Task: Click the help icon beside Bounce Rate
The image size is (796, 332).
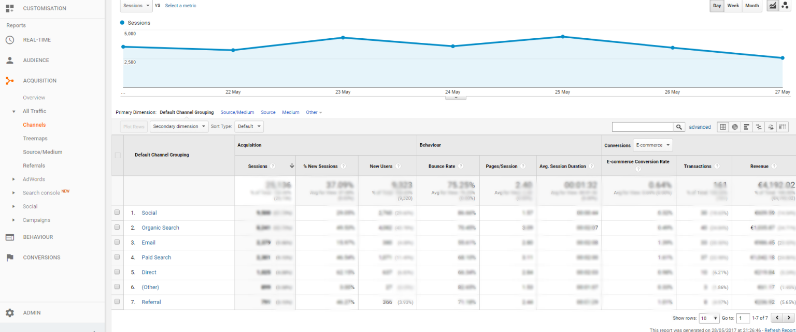Action: [x=461, y=167]
